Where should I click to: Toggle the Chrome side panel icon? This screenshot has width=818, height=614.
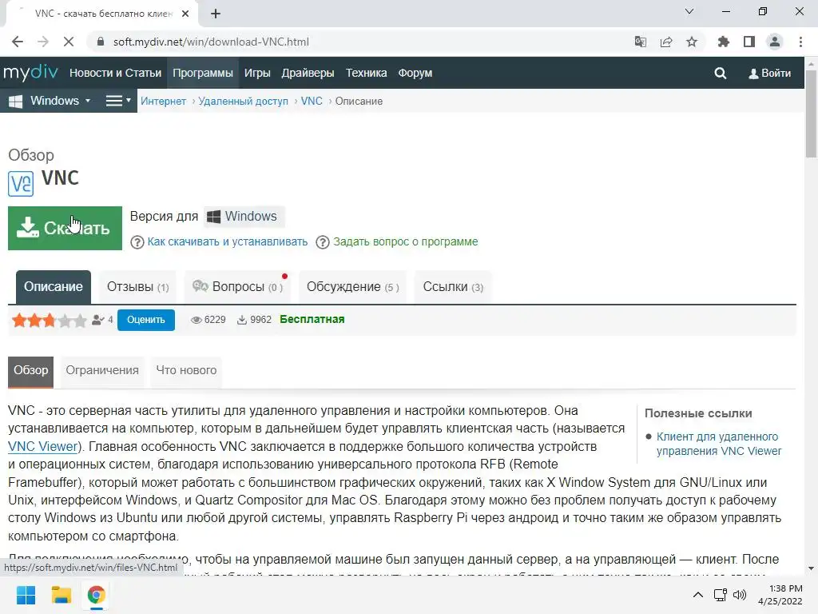click(x=749, y=42)
